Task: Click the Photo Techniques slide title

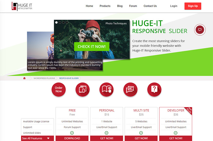Action: (116, 23)
